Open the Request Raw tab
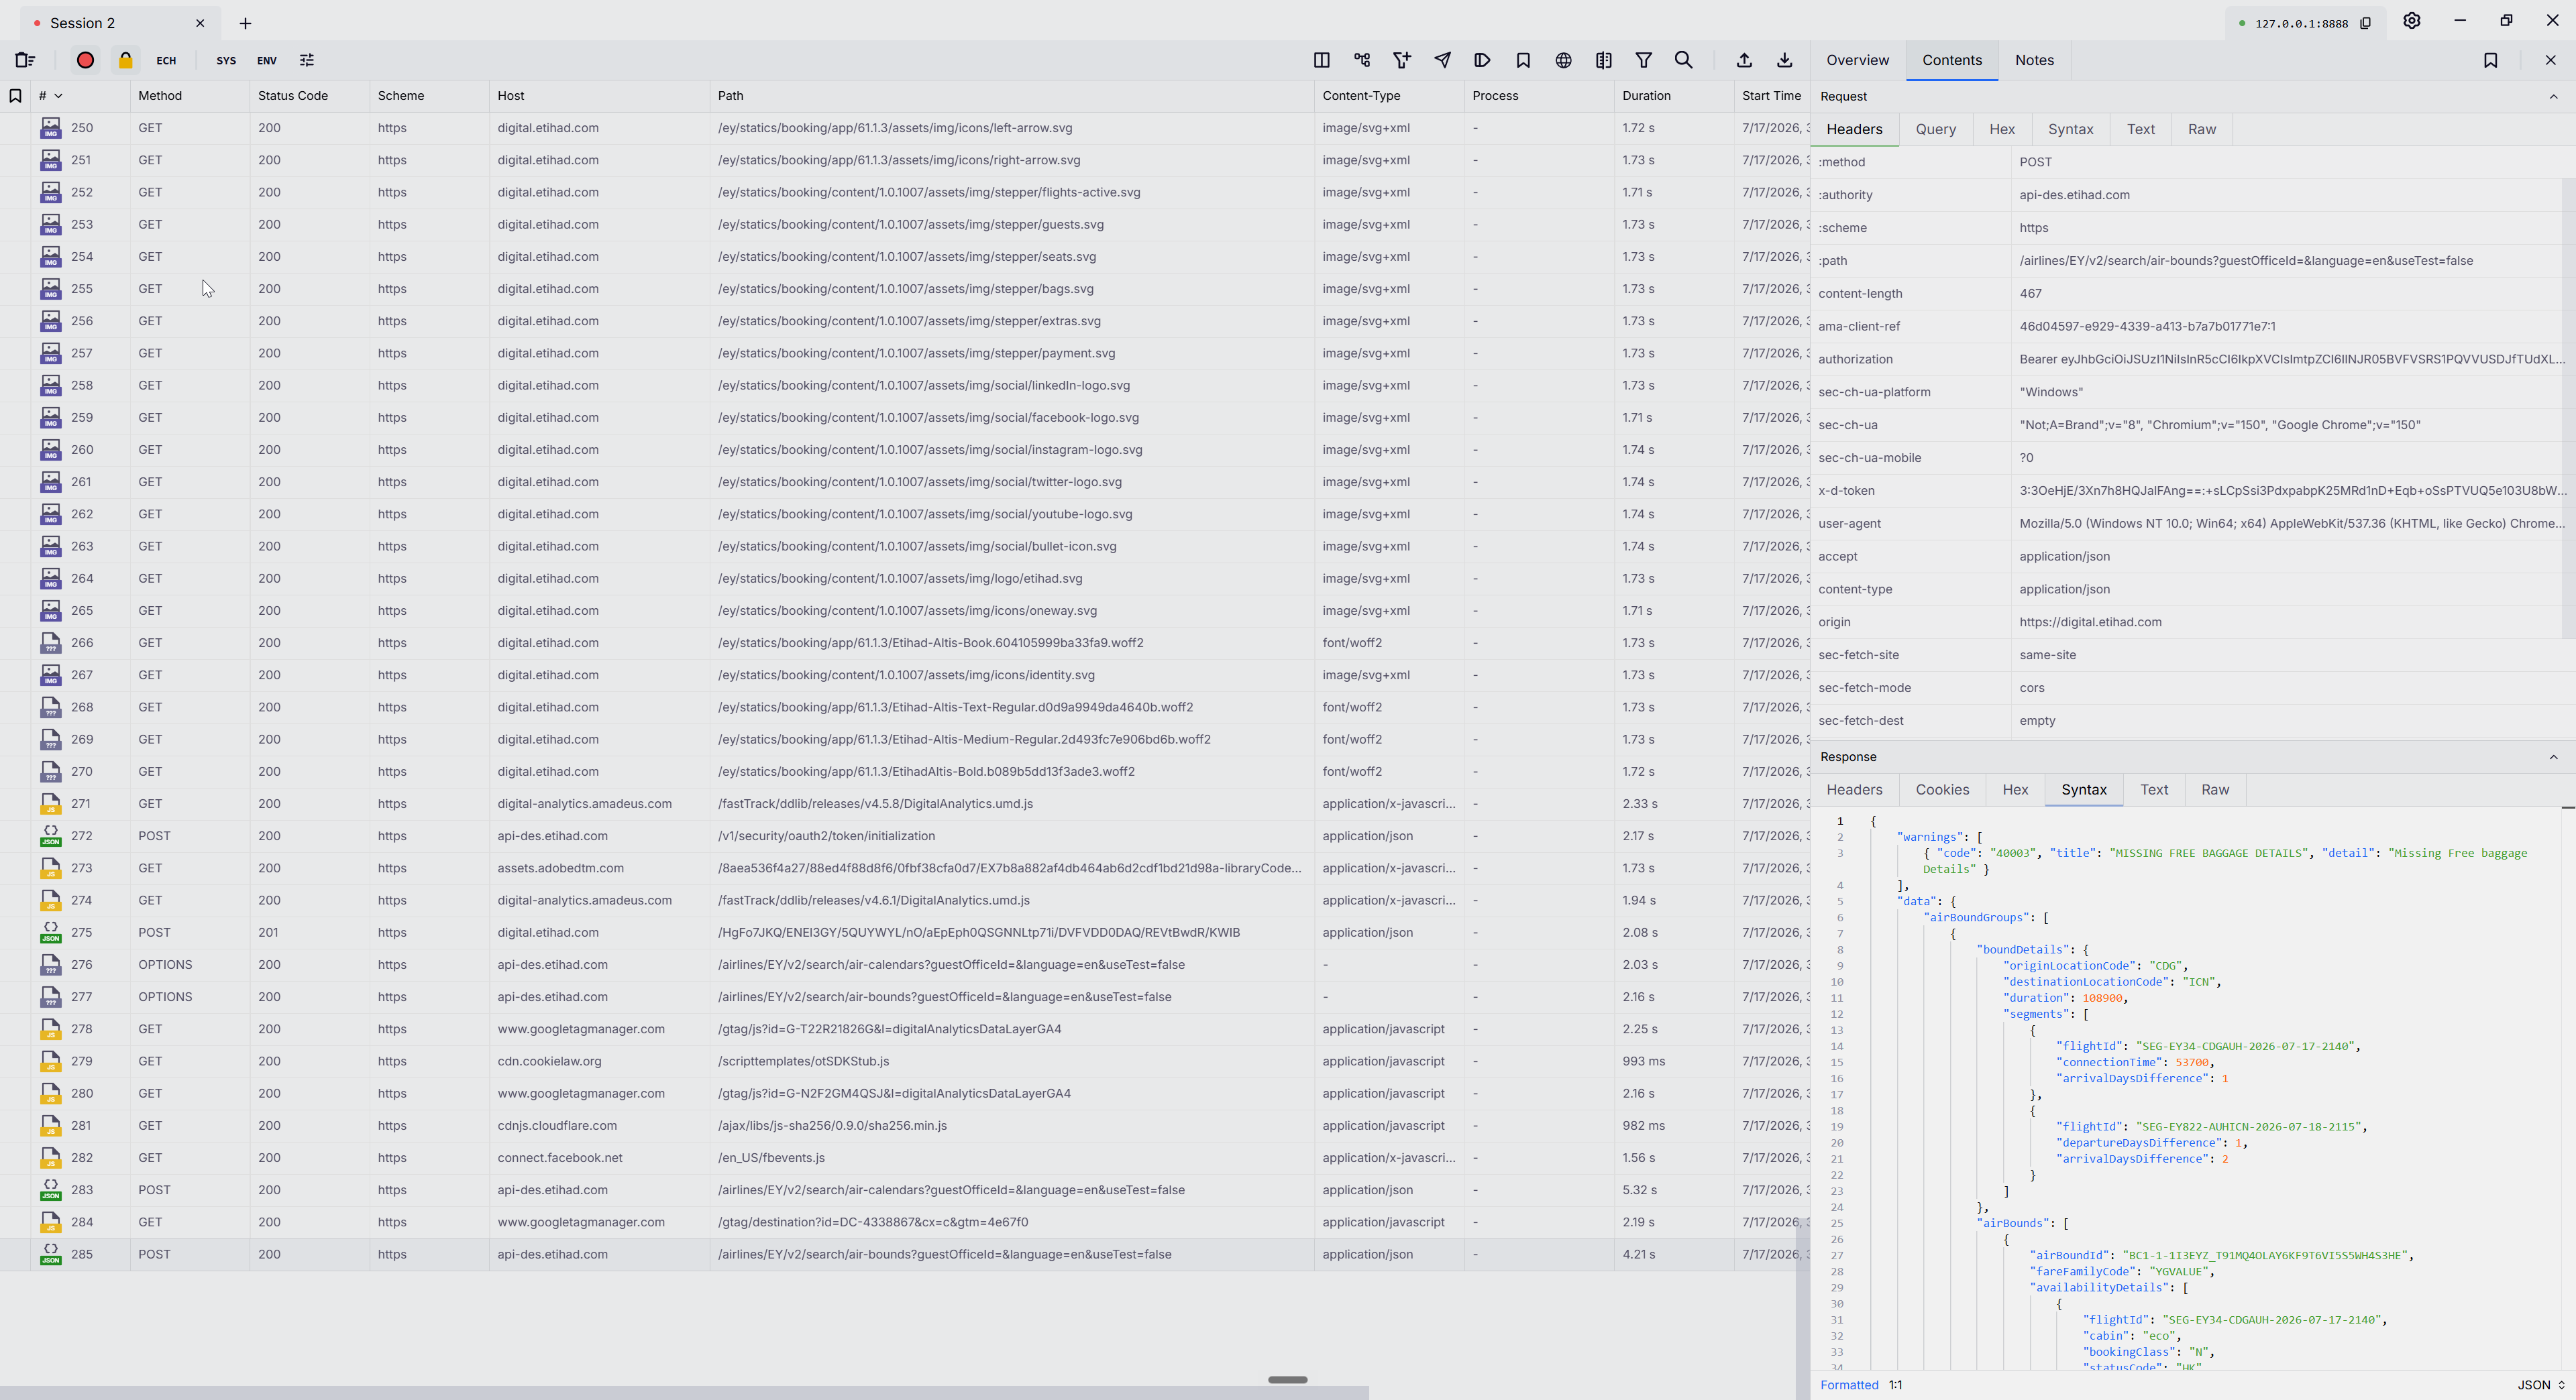2576x1400 pixels. coord(2201,129)
